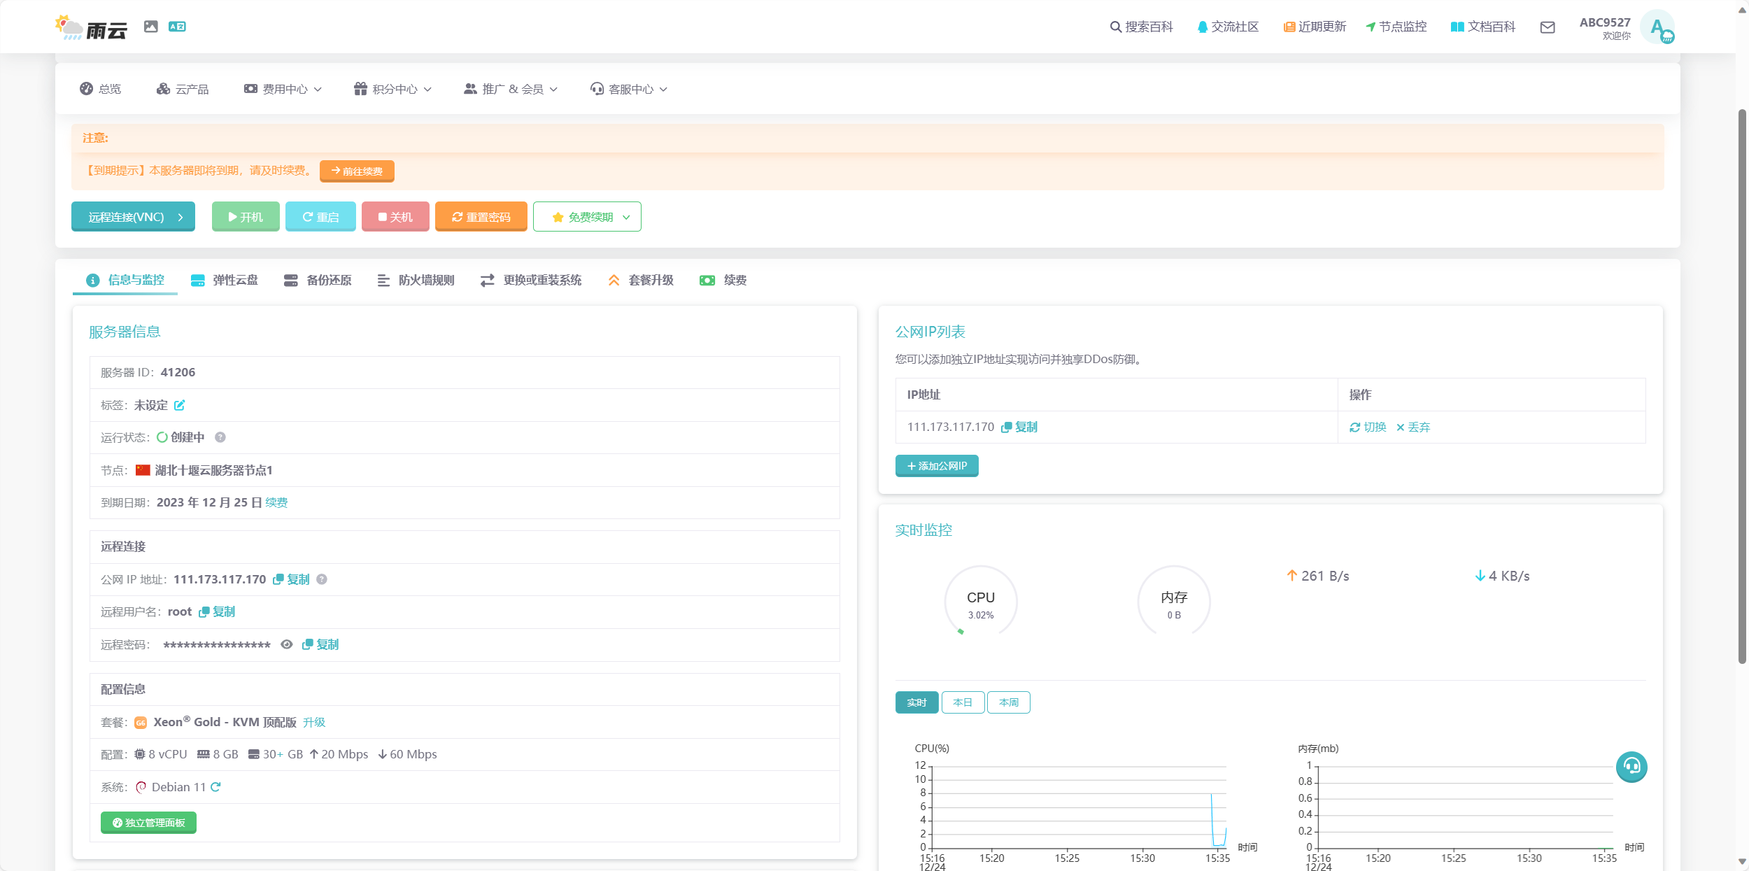This screenshot has width=1749, height=871.
Task: Click the 添加公网IP button
Action: (937, 466)
